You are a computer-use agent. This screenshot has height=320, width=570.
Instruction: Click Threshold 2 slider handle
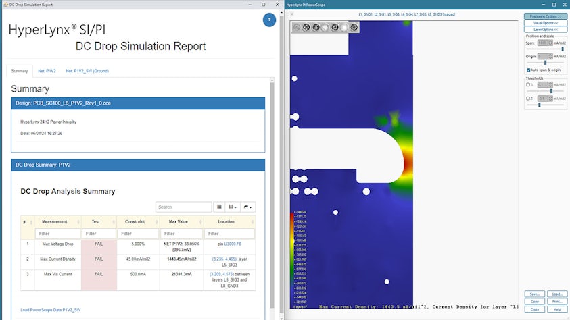tap(540, 105)
